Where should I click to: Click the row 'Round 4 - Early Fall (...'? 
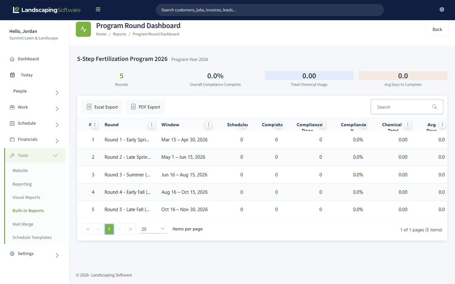tap(262, 192)
